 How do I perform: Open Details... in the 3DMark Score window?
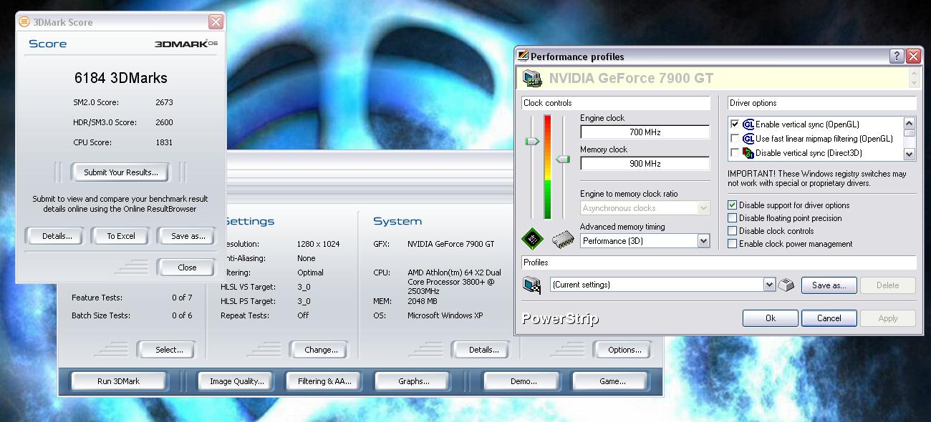(56, 236)
